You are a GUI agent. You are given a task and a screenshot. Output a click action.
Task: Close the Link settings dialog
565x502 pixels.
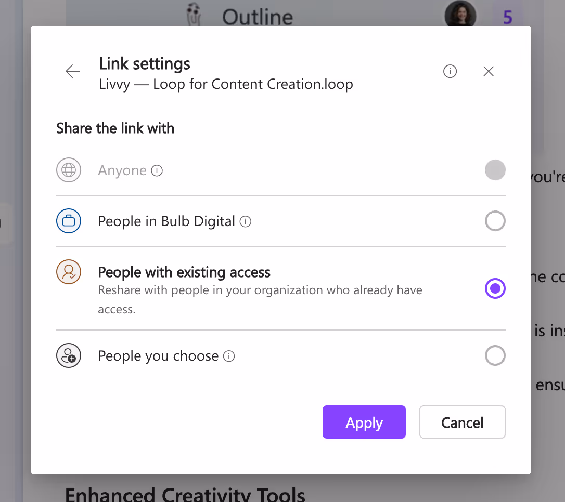click(x=488, y=71)
